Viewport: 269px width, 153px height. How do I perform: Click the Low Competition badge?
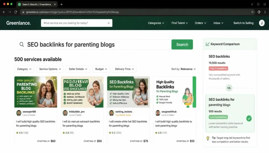tap(218, 117)
